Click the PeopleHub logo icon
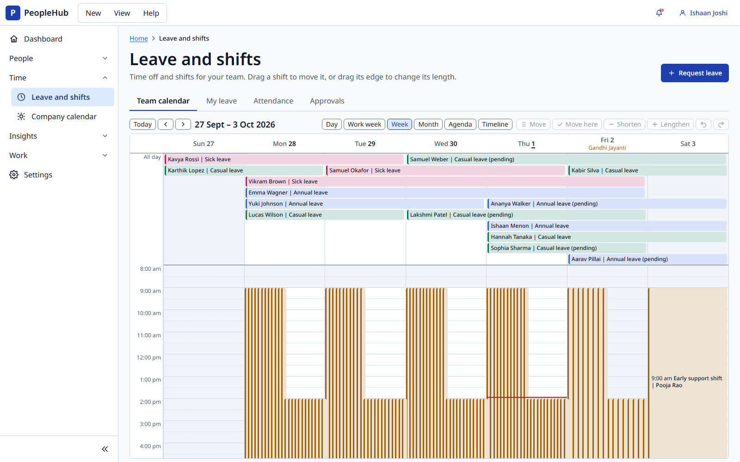740x462 pixels. pos(13,13)
